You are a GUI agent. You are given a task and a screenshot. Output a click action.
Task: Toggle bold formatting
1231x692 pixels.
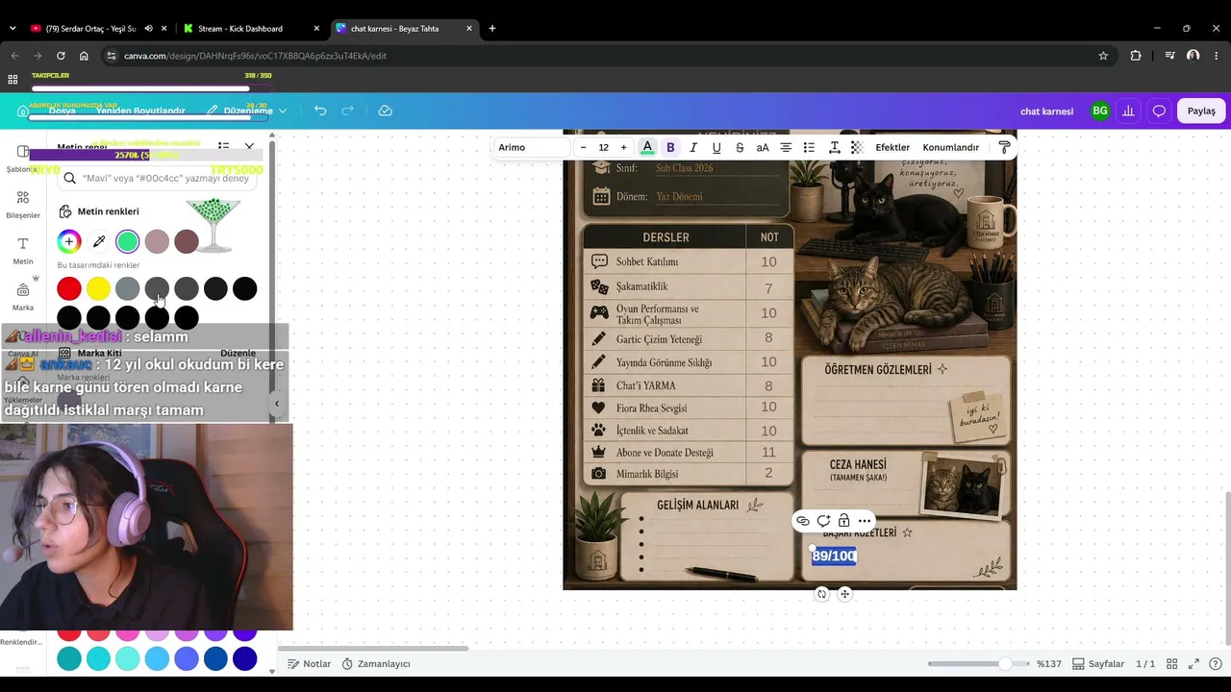[x=670, y=147]
